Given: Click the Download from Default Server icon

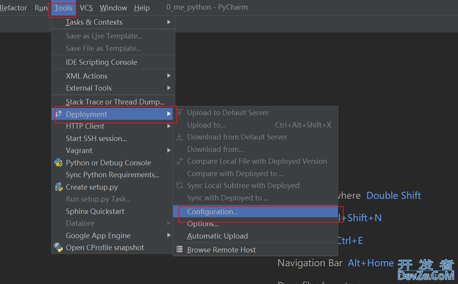Looking at the screenshot, I should [180, 137].
